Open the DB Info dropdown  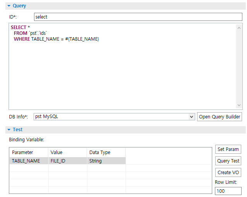192,117
